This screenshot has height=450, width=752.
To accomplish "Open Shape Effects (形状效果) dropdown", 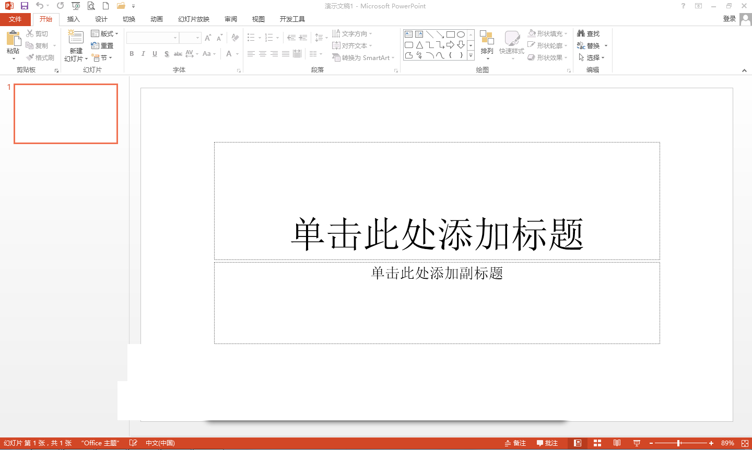I will [x=547, y=57].
